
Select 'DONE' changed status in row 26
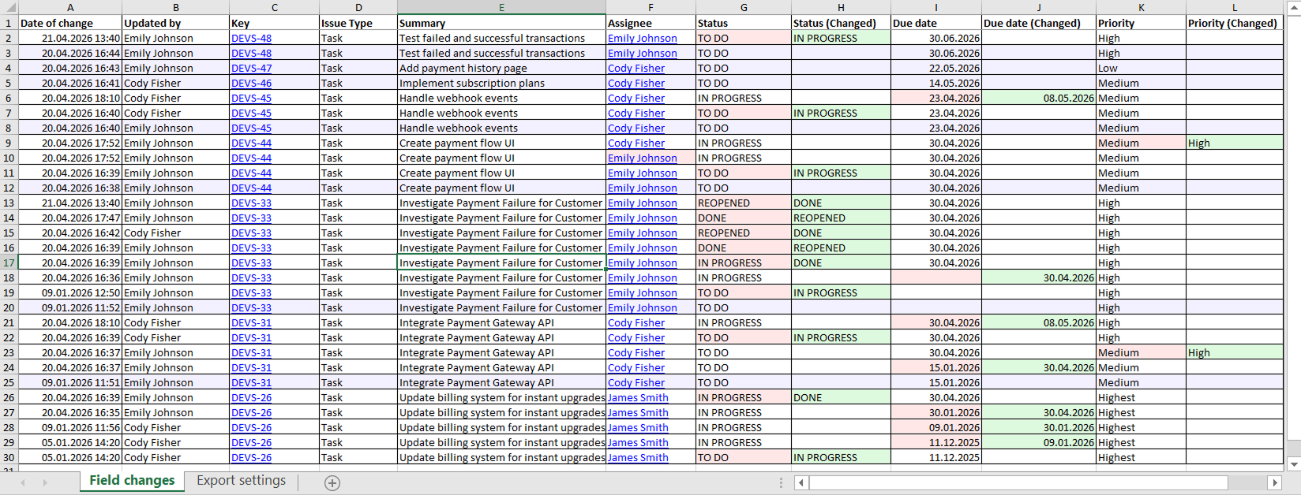tap(841, 397)
